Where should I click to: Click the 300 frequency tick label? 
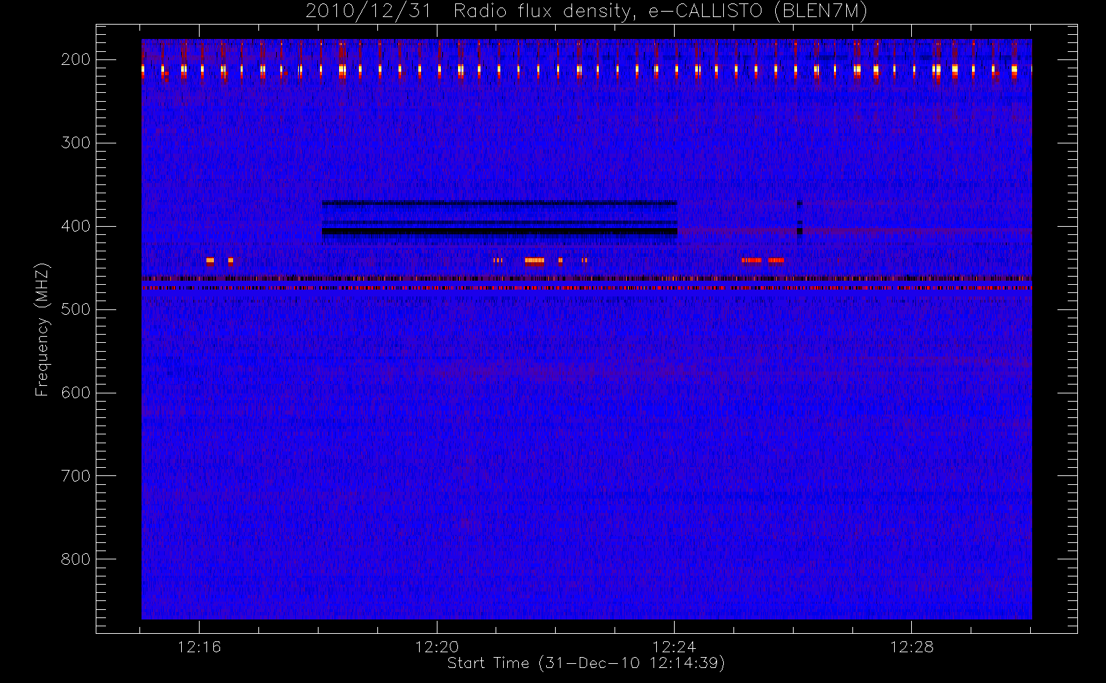(76, 143)
